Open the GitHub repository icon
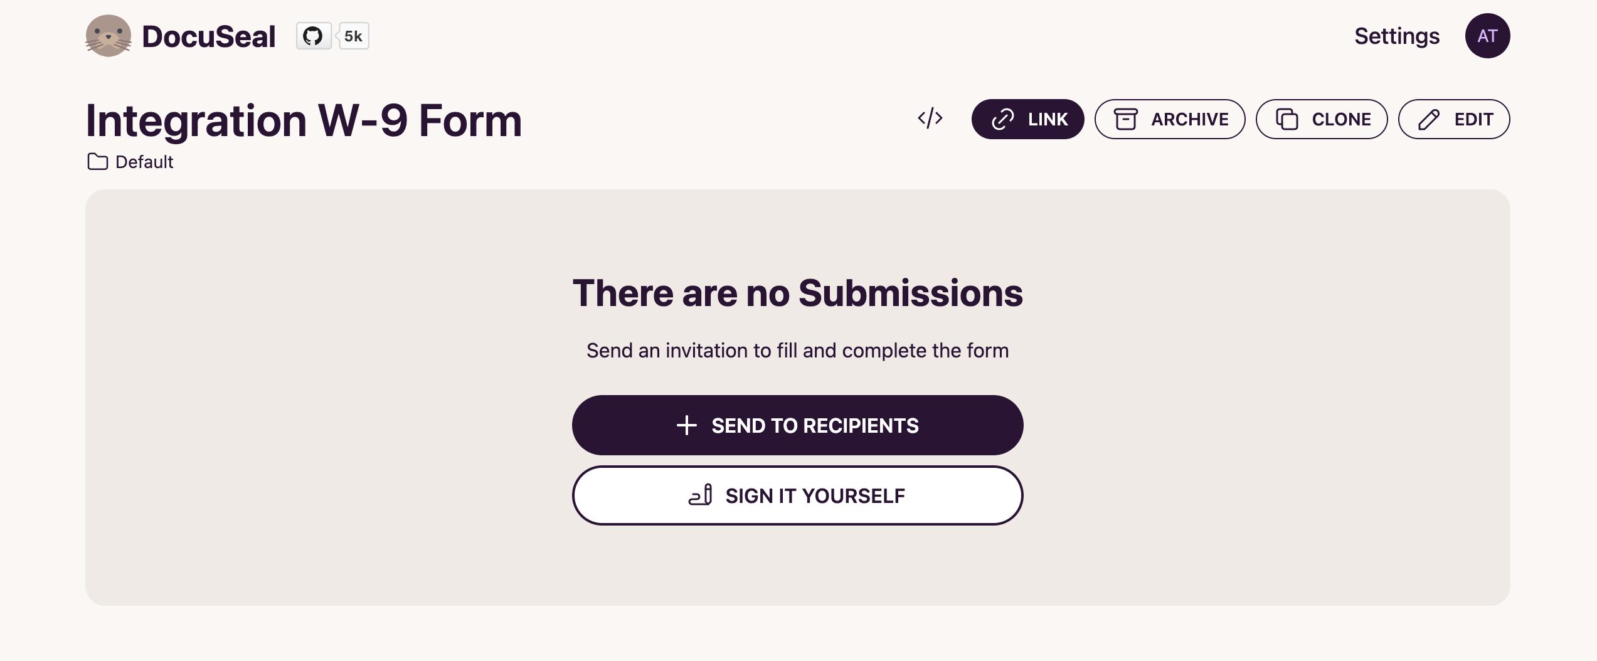This screenshot has height=661, width=1597. pyautogui.click(x=313, y=36)
